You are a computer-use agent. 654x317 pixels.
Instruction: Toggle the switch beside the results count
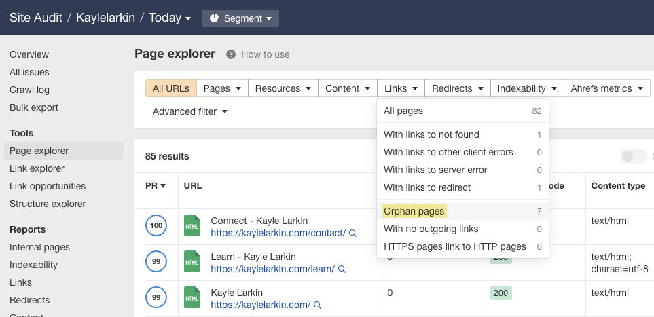point(633,156)
